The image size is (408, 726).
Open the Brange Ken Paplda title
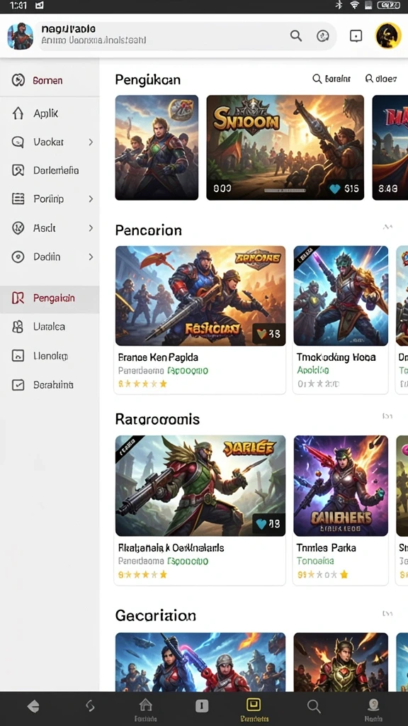click(x=158, y=357)
